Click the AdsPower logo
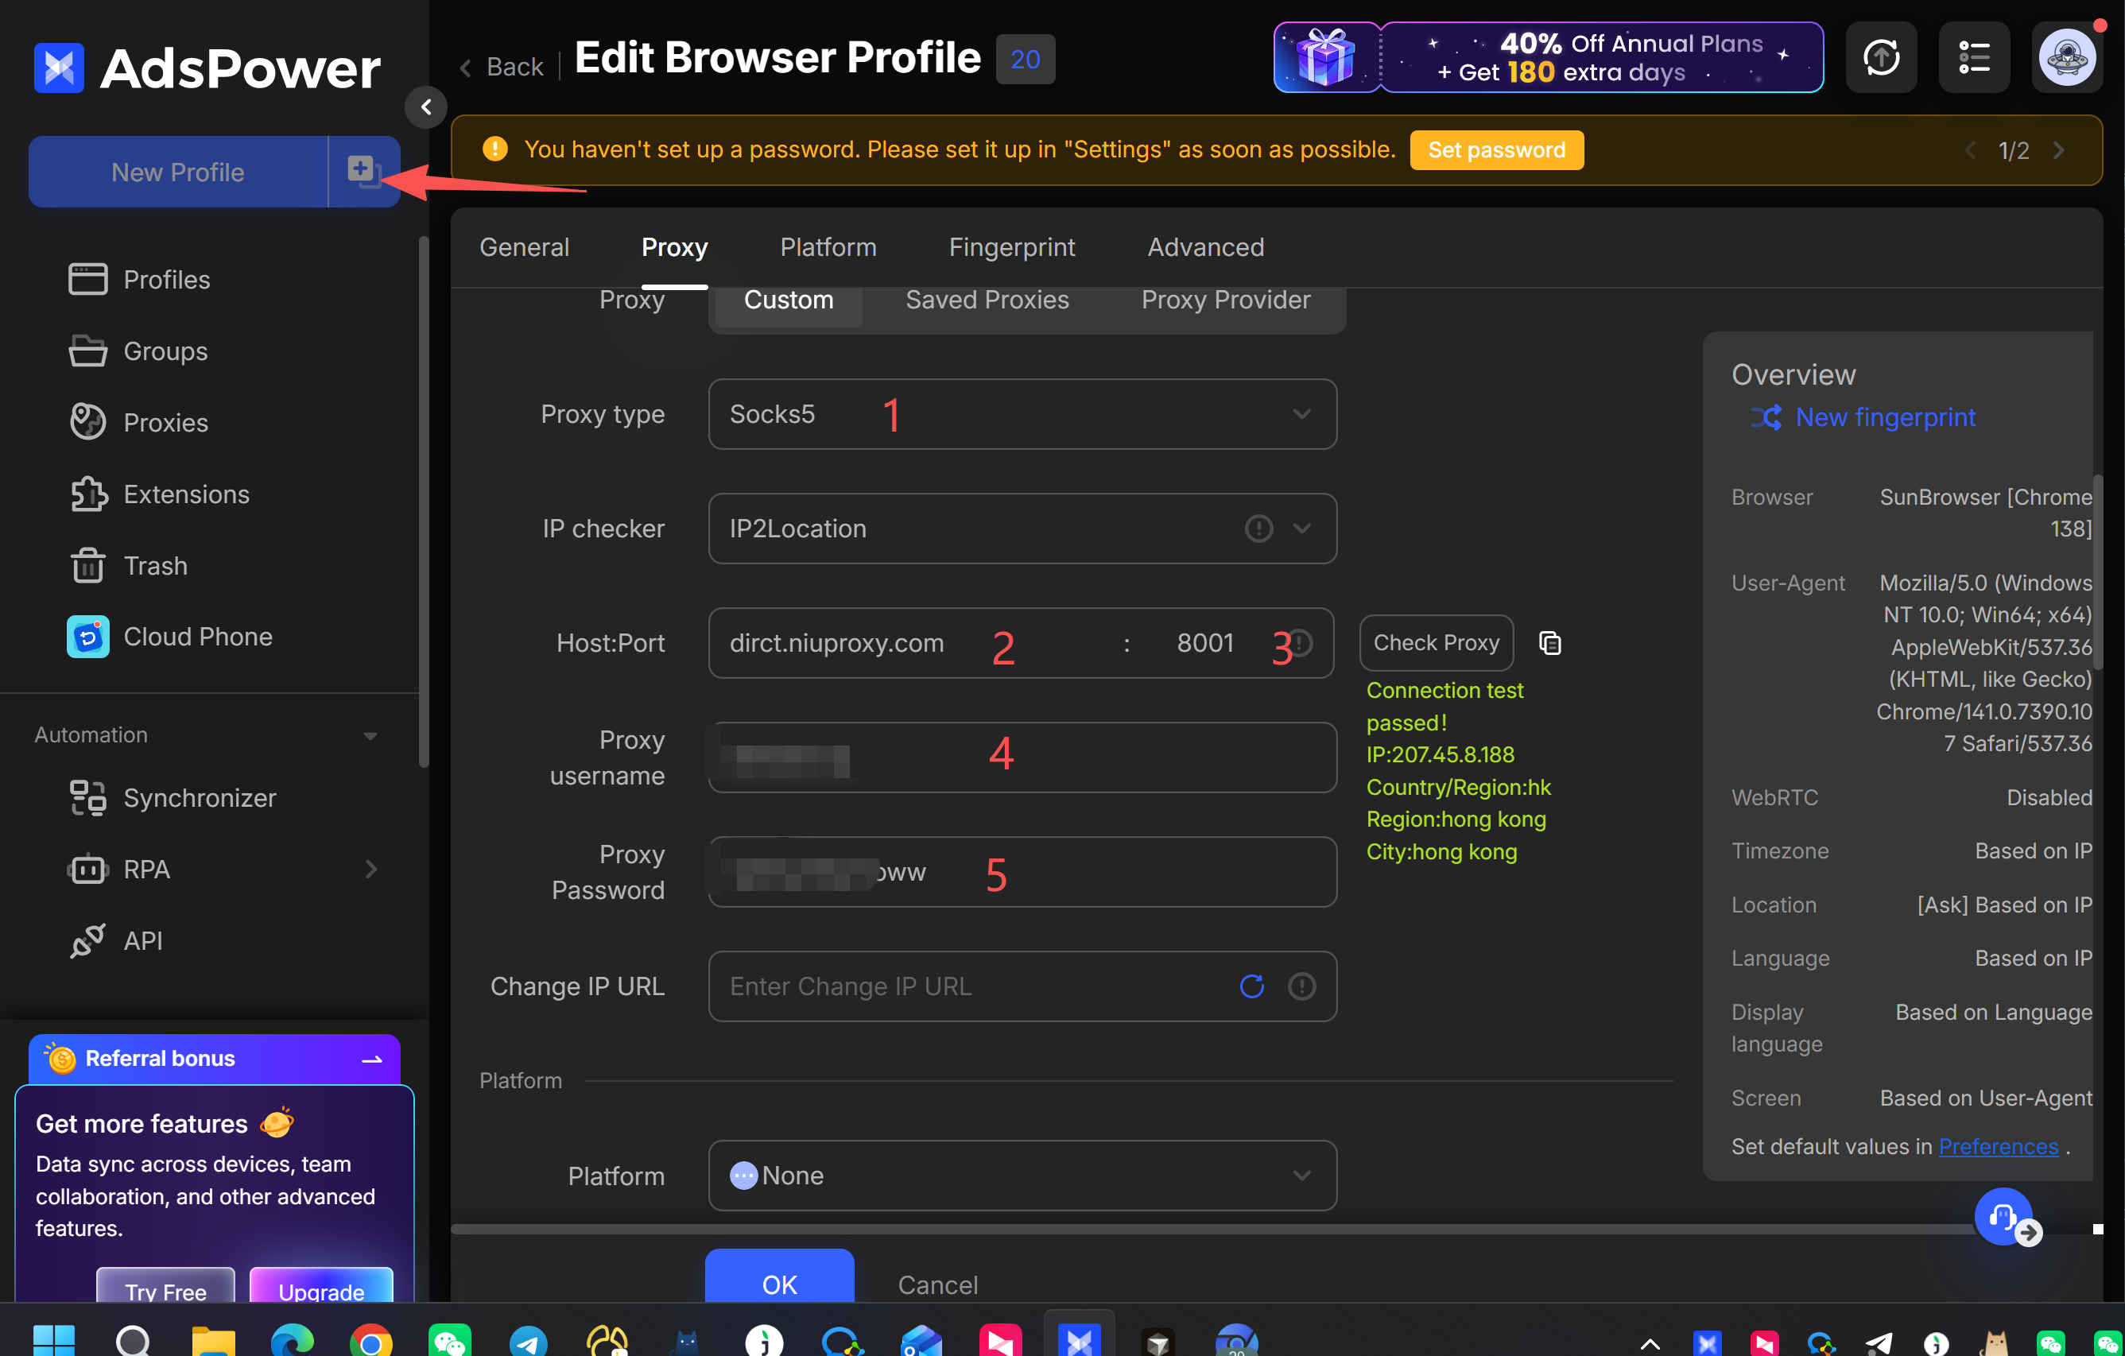The image size is (2125, 1356). point(208,68)
